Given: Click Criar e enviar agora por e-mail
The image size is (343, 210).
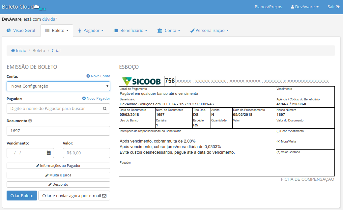Looking at the screenshot, I should click(74, 196).
